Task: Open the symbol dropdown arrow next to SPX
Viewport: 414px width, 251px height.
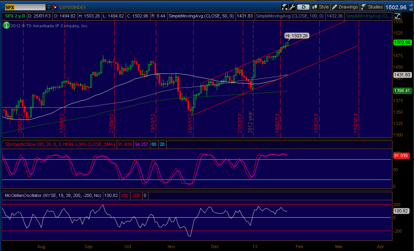Action: tap(49, 7)
